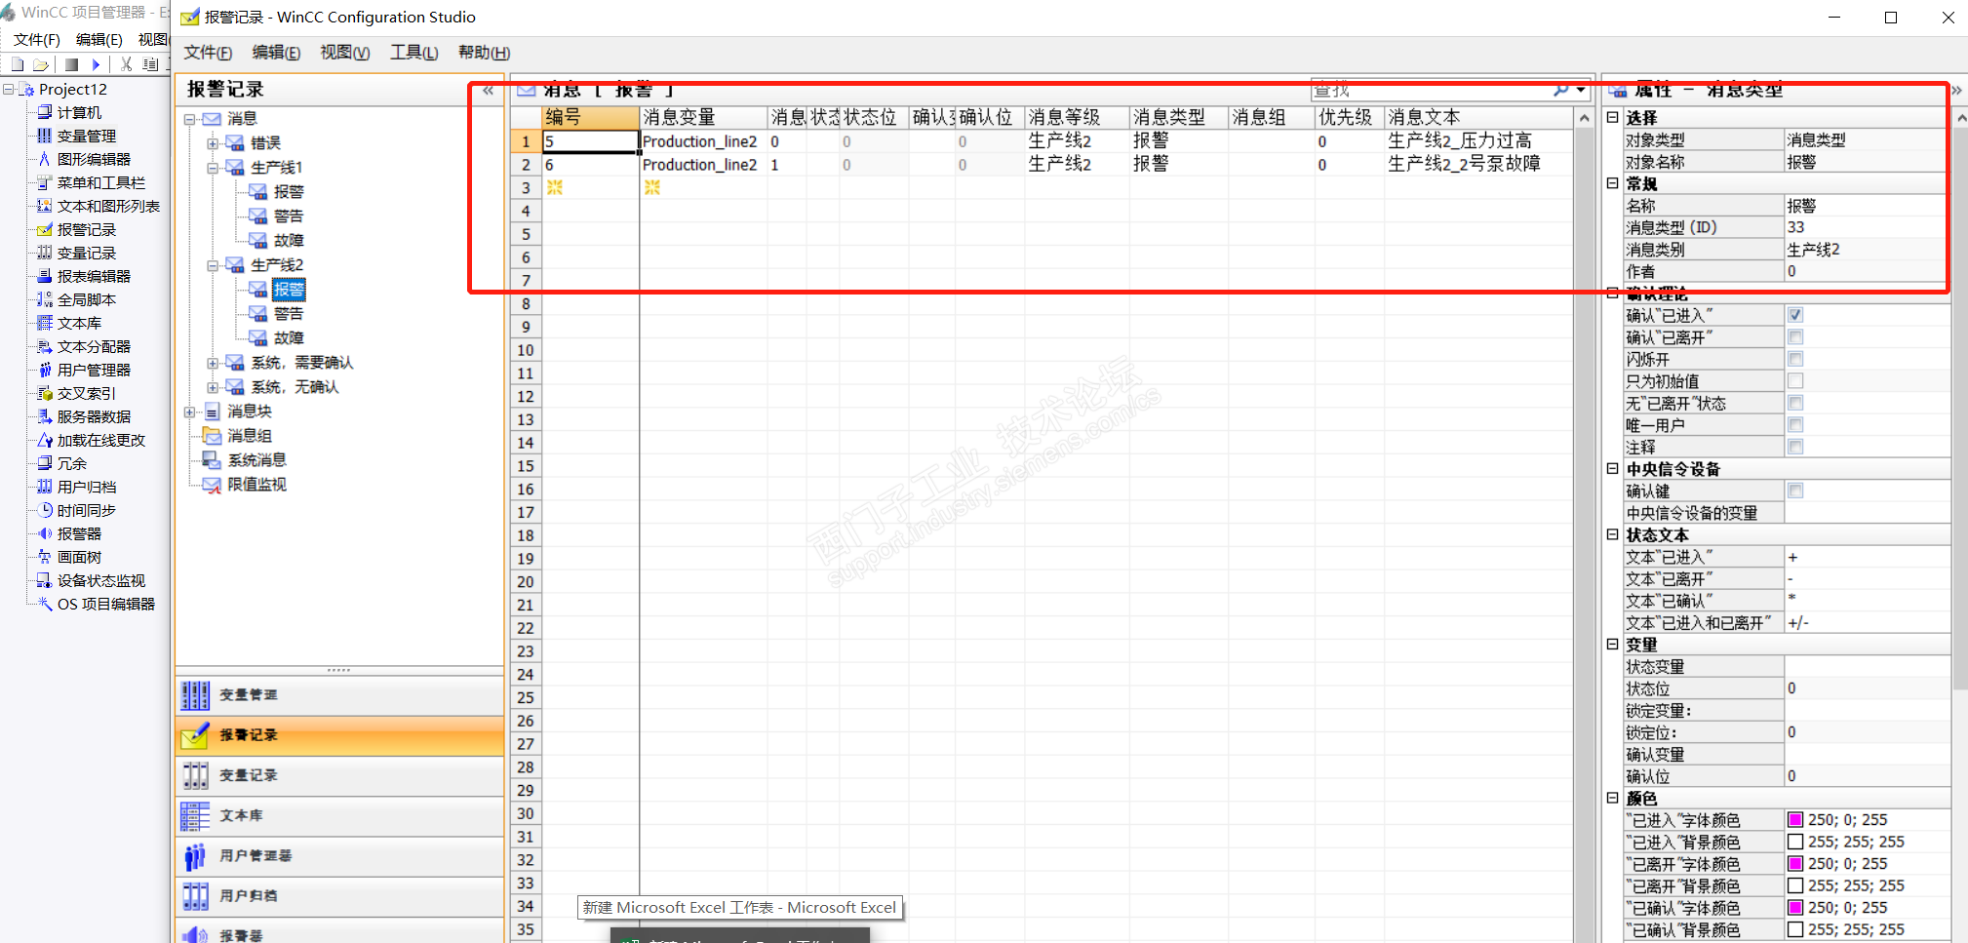Click the 查找 search input field
1968x943 pixels.
point(1431,90)
